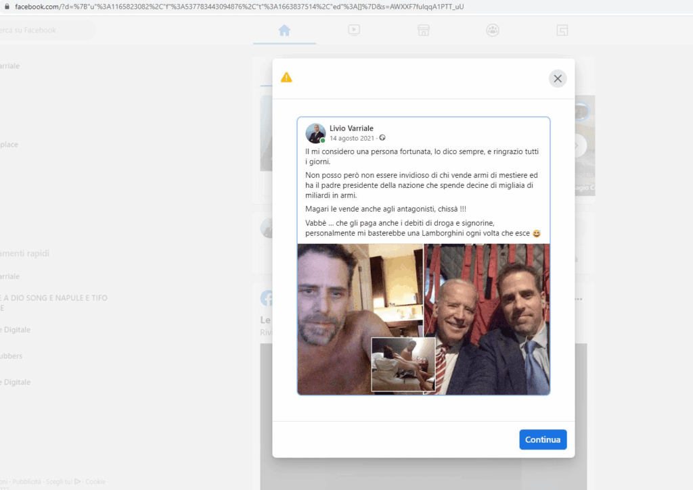Open the 'ubbers' shortcut in sidebar

[x=11, y=356]
